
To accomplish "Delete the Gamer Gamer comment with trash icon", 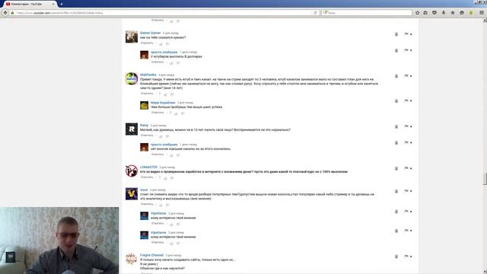I will [396, 34].
